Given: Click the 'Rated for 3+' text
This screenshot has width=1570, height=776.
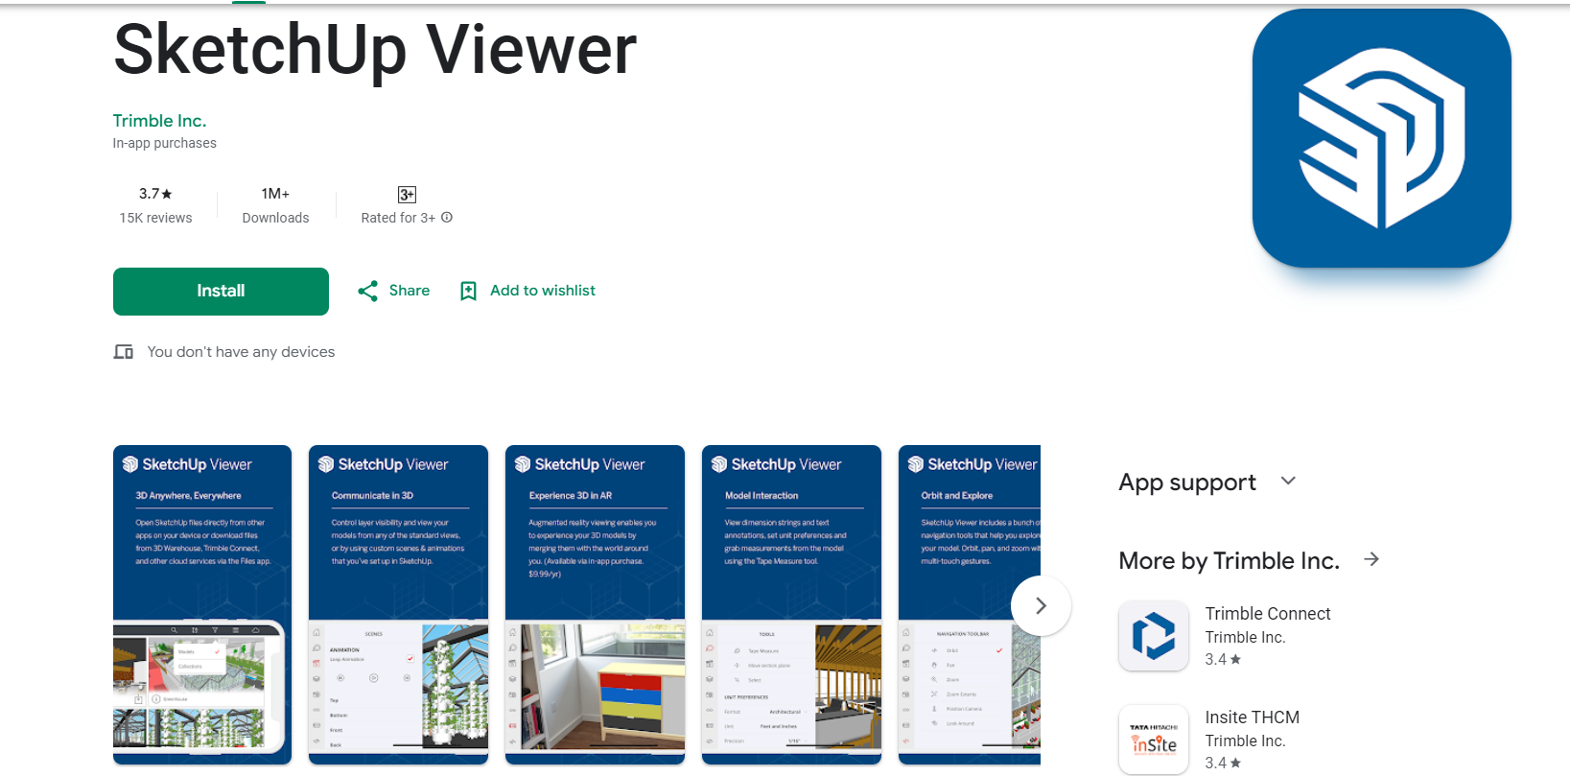Looking at the screenshot, I should (398, 218).
